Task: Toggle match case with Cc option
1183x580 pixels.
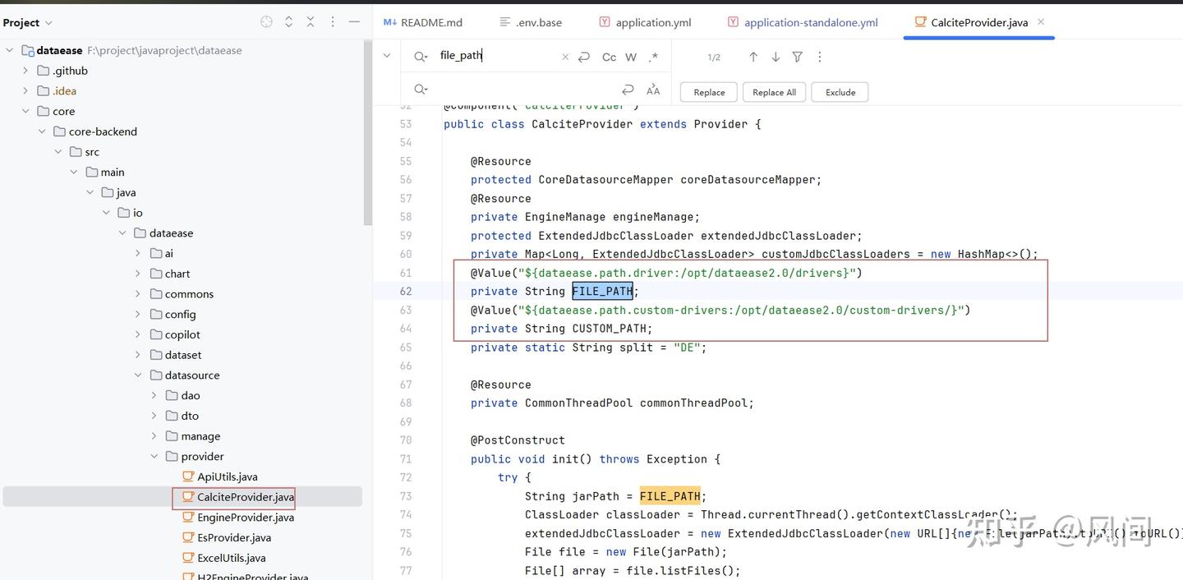Action: click(609, 57)
